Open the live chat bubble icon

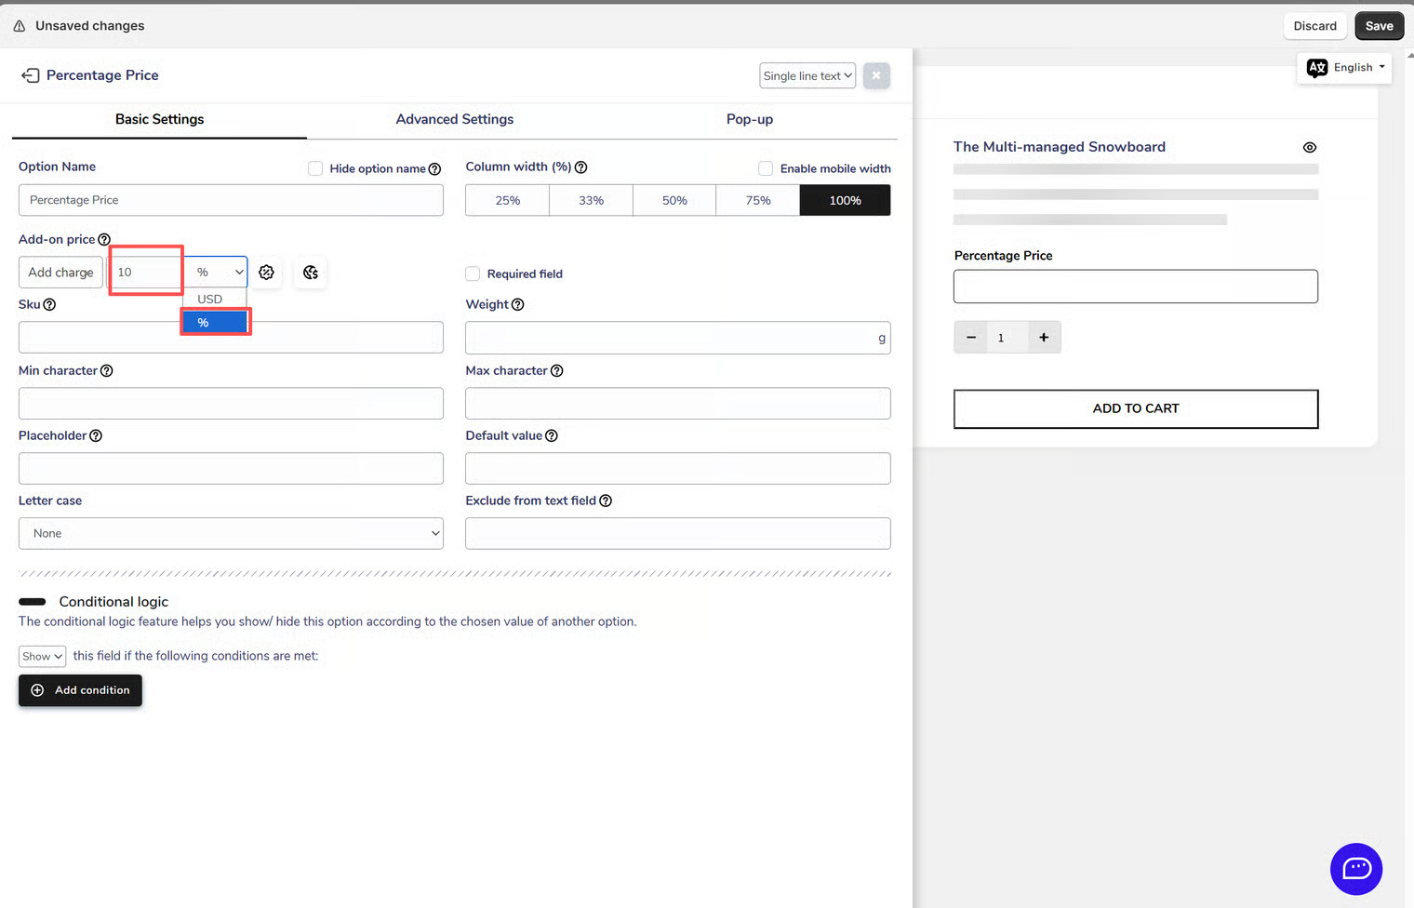click(x=1355, y=869)
